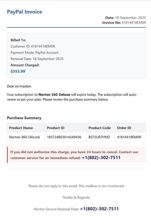The image size is (151, 217).
Task: Click the Product Name column header
Action: 21,128
